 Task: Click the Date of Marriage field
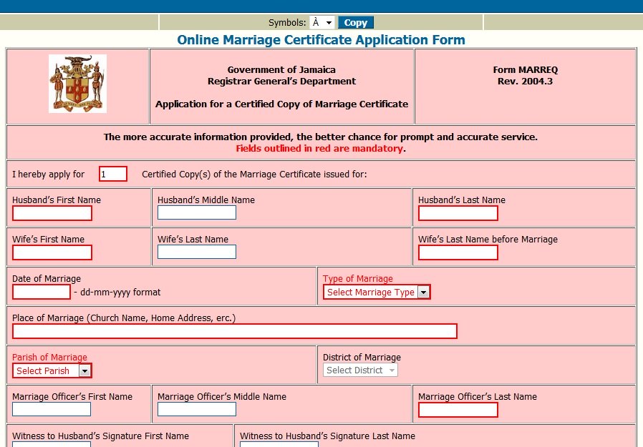(41, 291)
